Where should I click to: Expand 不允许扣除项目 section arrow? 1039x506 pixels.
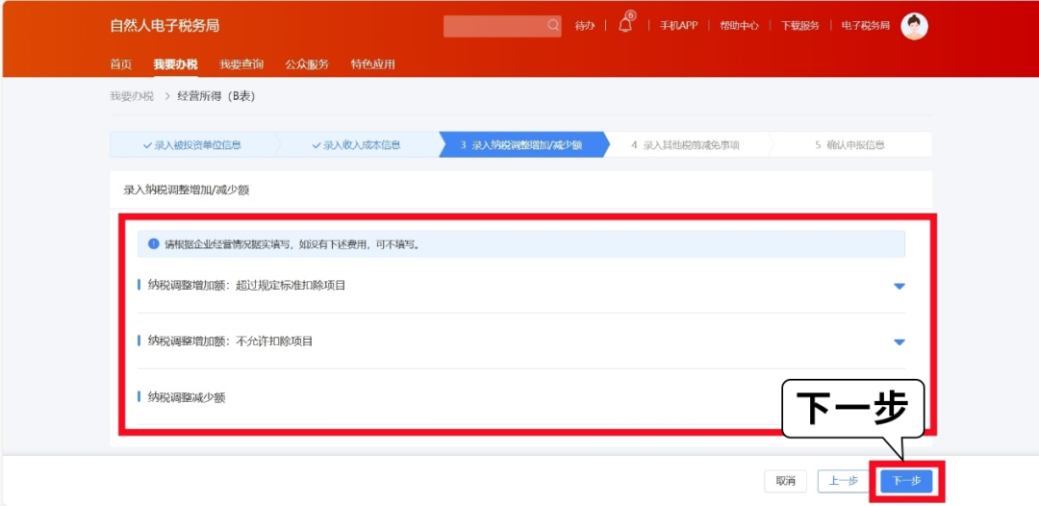point(900,342)
